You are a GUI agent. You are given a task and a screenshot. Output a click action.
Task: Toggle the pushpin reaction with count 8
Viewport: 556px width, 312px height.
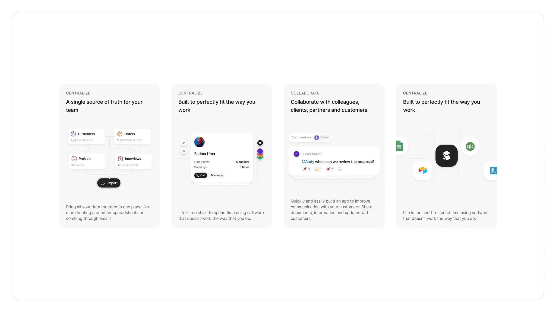point(306,169)
